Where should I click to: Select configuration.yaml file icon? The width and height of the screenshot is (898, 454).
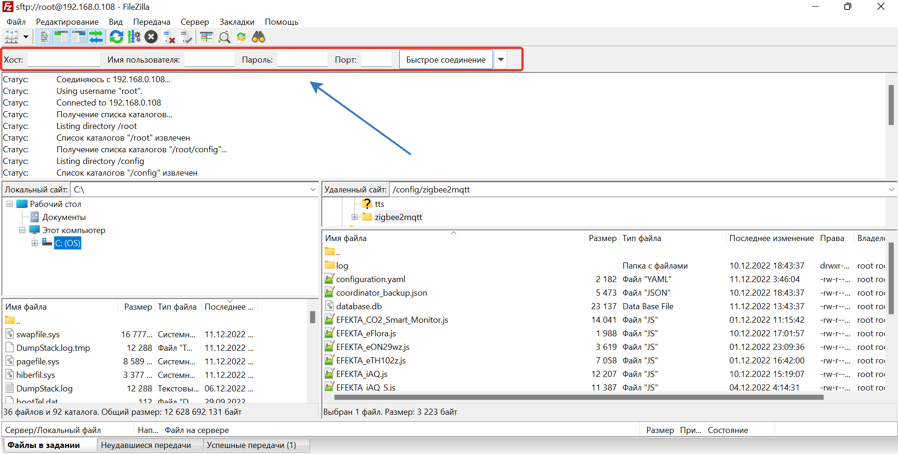click(329, 279)
